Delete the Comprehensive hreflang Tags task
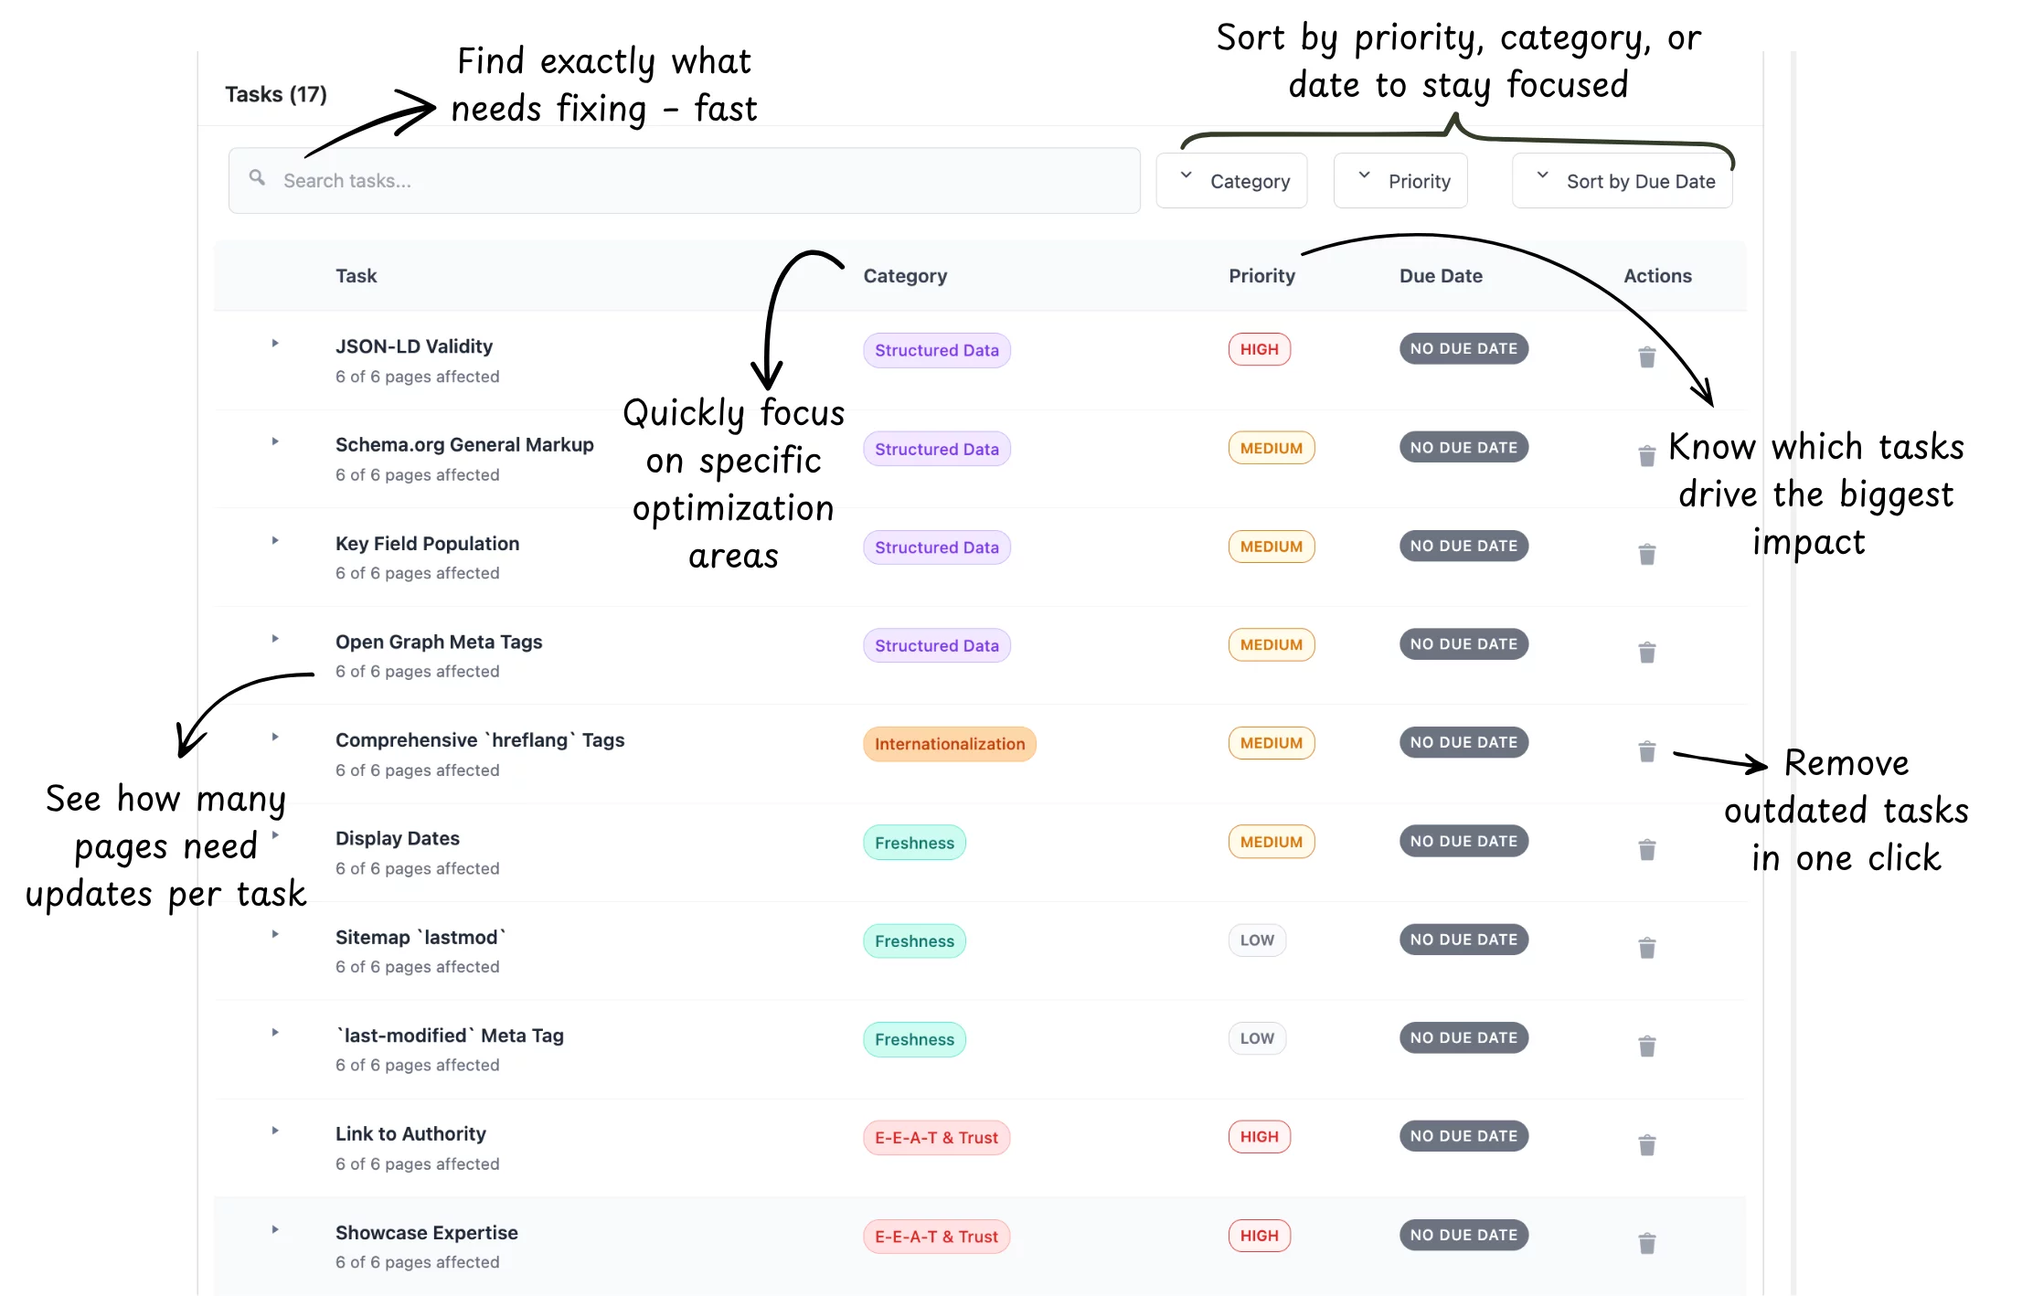2022x1296 pixels. click(x=1646, y=751)
